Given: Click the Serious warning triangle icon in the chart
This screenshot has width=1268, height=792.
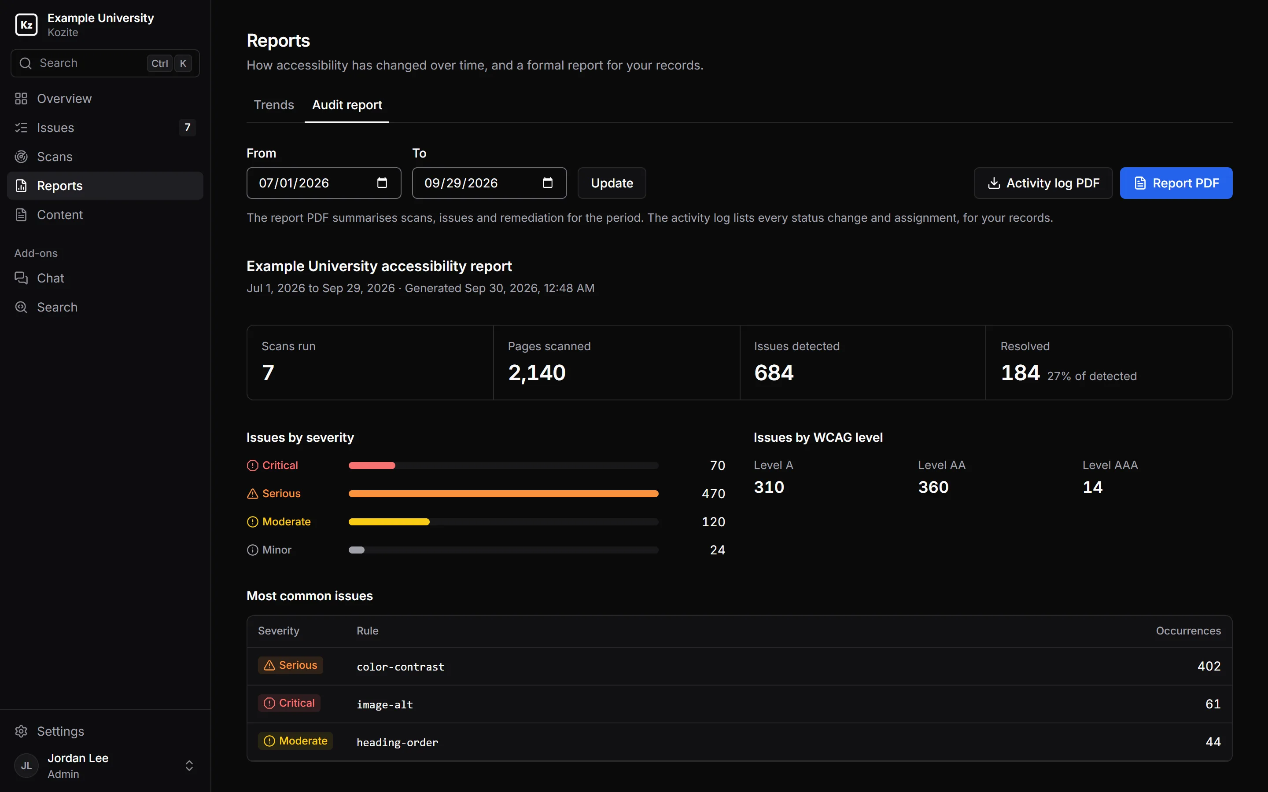Looking at the screenshot, I should [x=253, y=493].
